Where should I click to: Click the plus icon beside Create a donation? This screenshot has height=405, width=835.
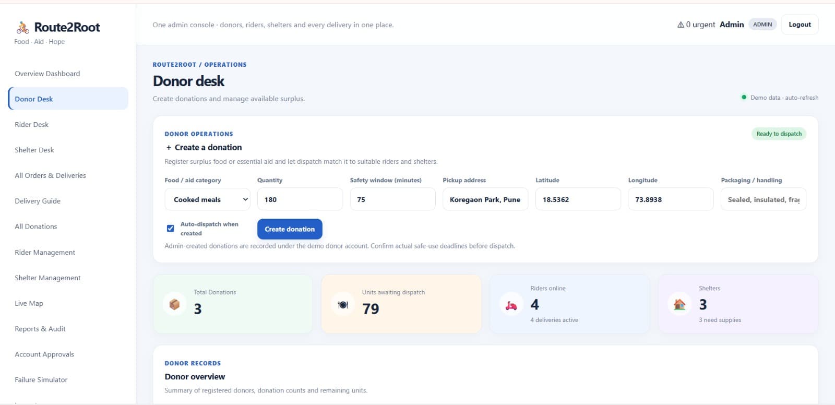click(x=169, y=148)
